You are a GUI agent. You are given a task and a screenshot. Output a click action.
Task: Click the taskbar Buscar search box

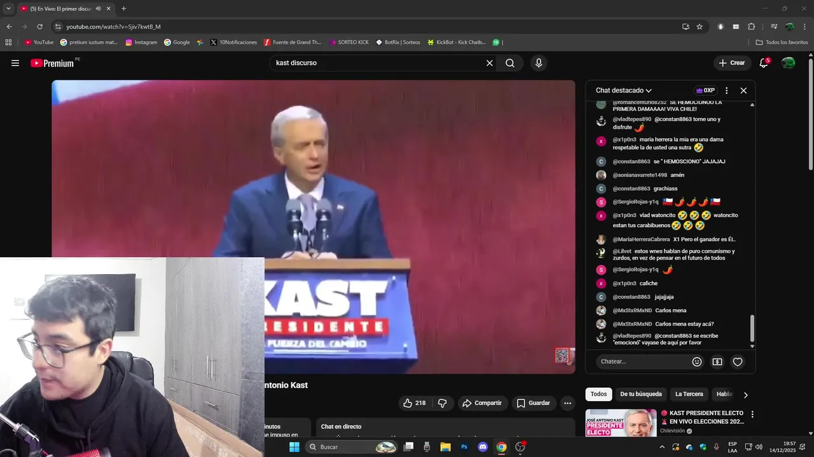(352, 447)
